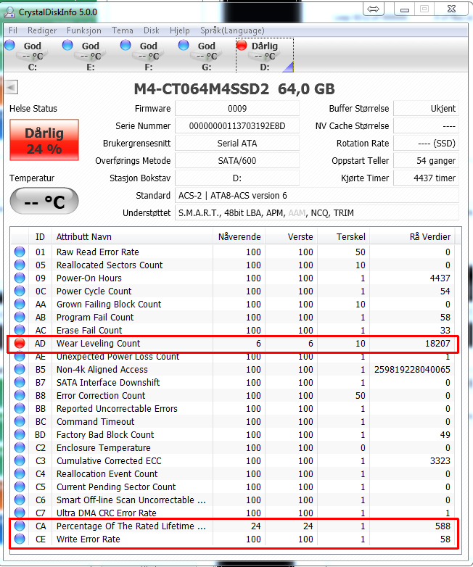473x567 pixels.
Task: Click the red Dårlig 24 % health button
Action: point(44,140)
